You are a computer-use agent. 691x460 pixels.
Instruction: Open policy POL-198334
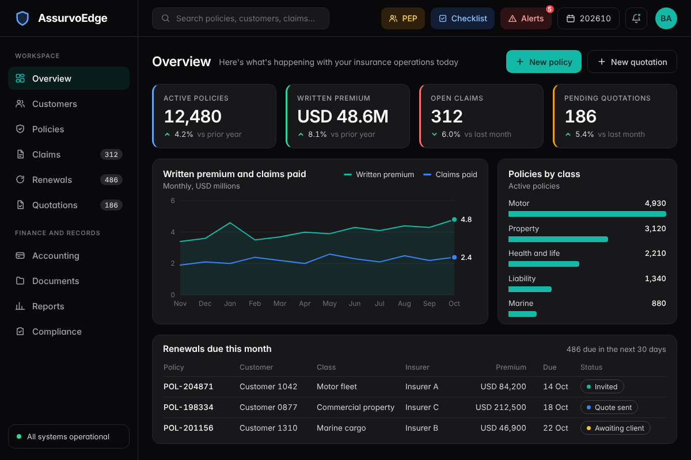click(188, 407)
